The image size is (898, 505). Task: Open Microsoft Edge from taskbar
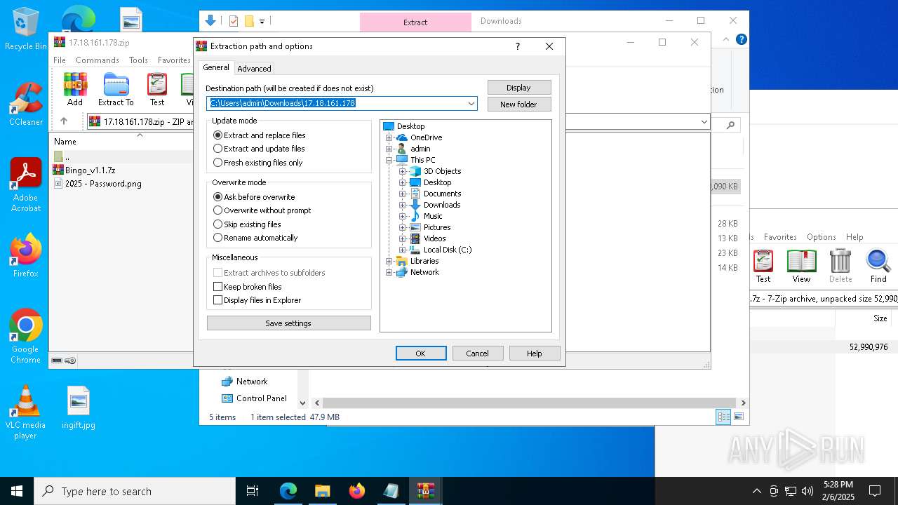(x=288, y=491)
